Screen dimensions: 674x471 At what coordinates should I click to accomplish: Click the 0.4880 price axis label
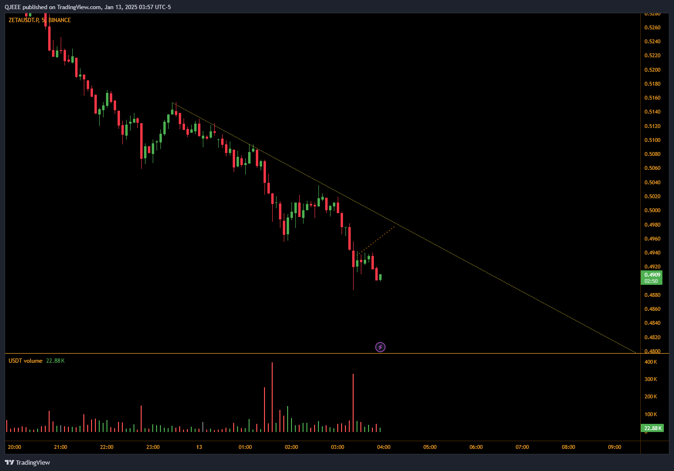(x=652, y=295)
